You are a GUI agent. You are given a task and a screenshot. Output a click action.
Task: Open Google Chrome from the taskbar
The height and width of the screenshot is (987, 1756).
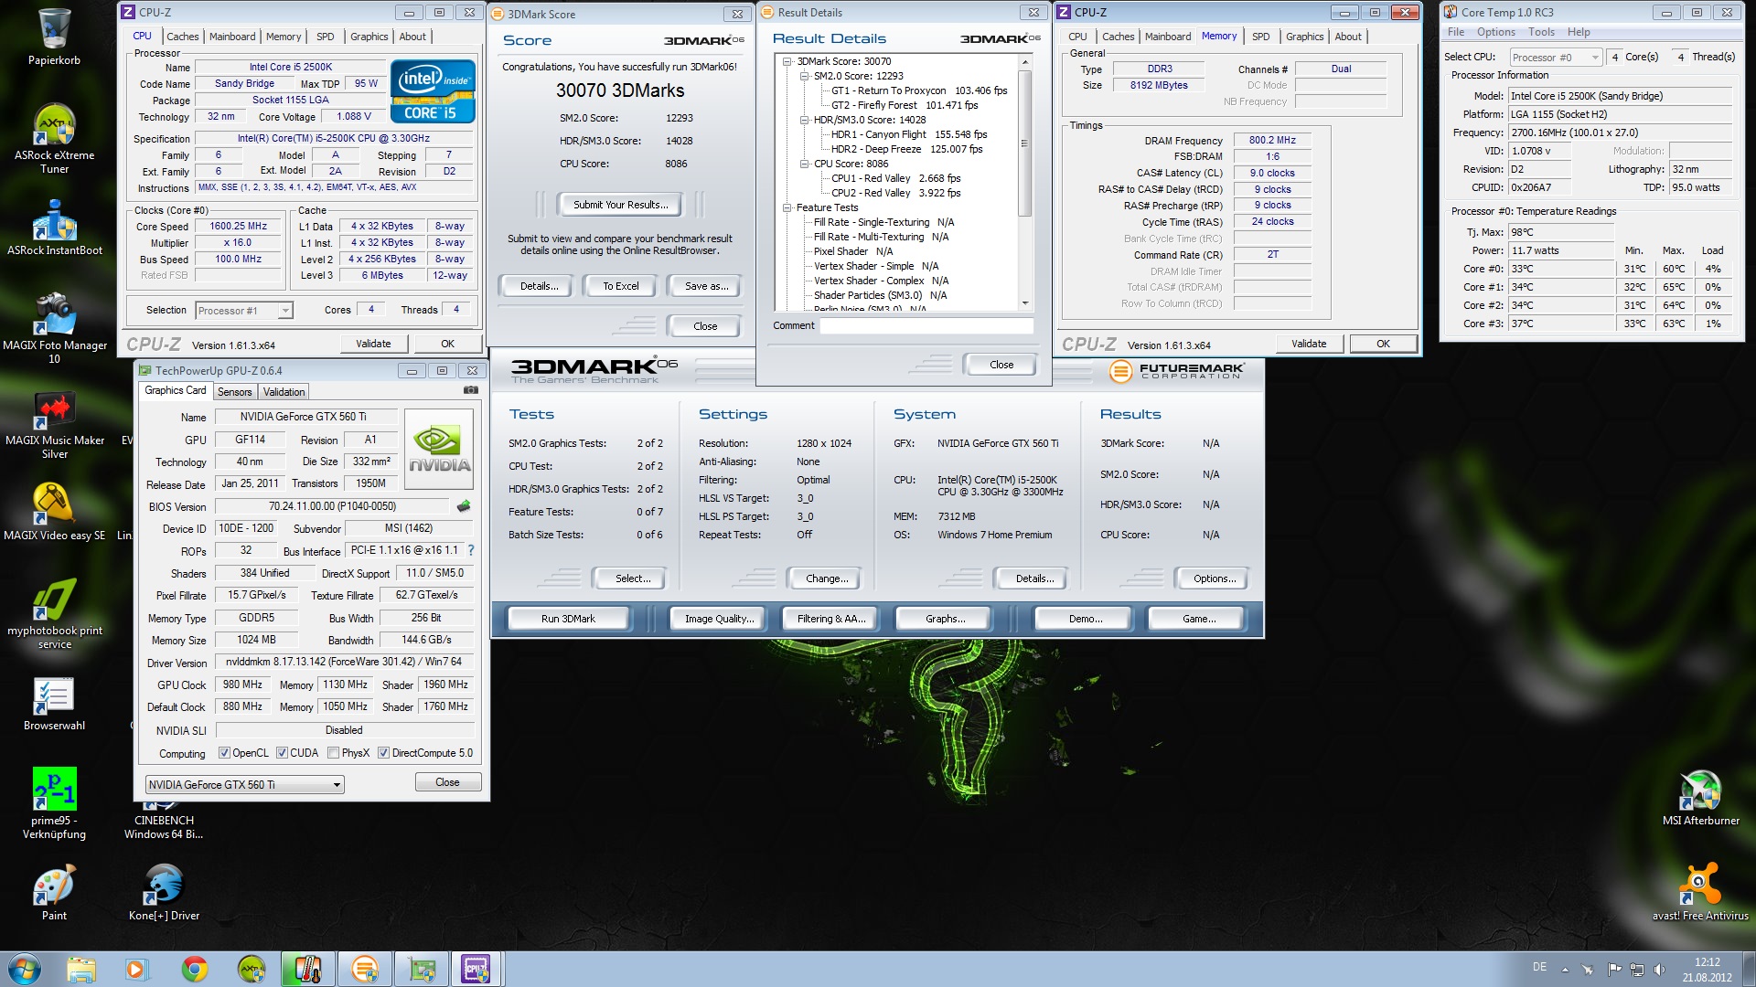(194, 969)
